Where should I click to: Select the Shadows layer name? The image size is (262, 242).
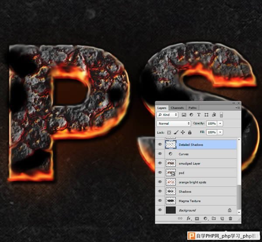[x=185, y=192]
